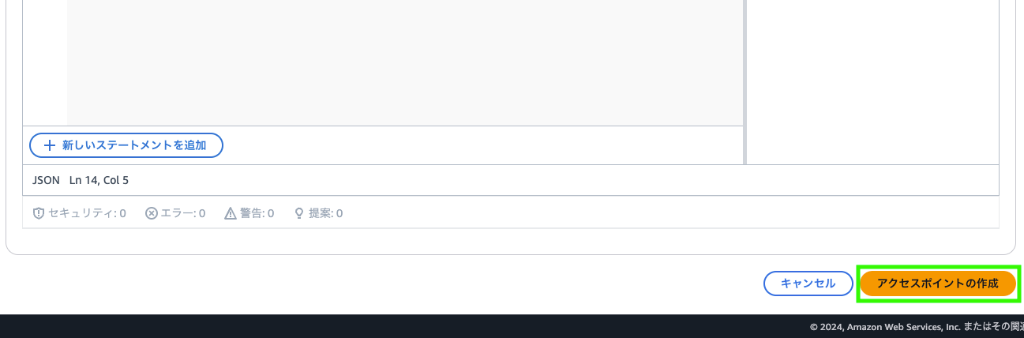This screenshot has width=1024, height=338.
Task: Click the Ln 14, Col 5 cursor indicator
Action: click(x=99, y=180)
